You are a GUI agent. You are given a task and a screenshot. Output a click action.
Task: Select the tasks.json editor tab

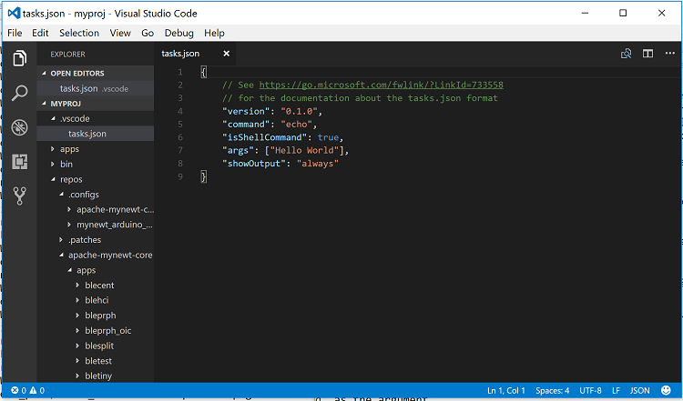(x=180, y=54)
